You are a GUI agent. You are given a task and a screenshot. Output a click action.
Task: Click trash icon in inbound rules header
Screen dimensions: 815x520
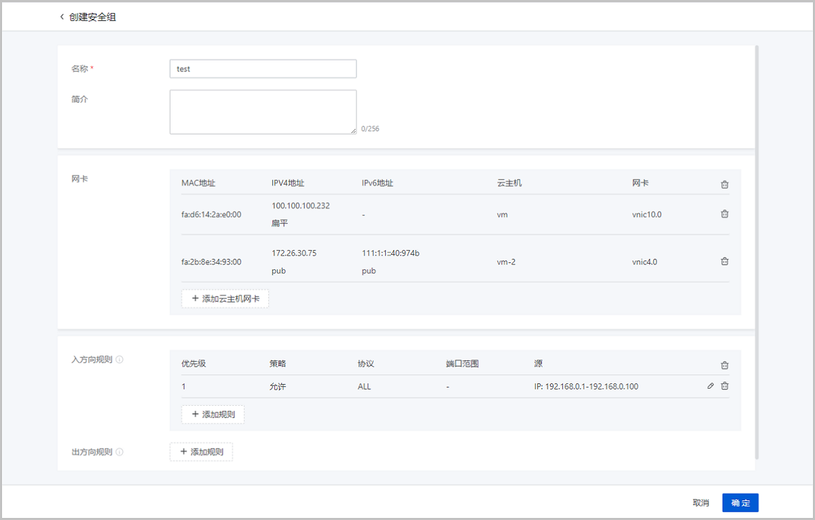click(x=725, y=365)
